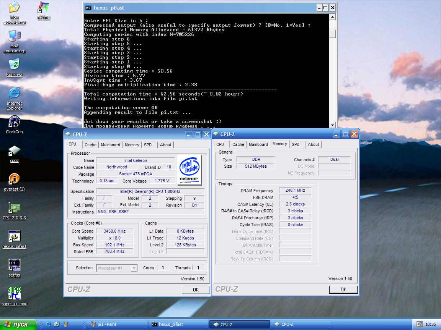
Task: Click the Cycle Time (tRAS) value 8 clocks
Action: point(295,225)
